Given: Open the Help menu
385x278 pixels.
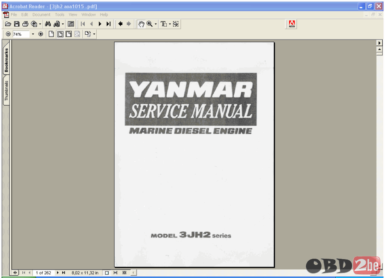Looking at the screenshot, I should 104,15.
